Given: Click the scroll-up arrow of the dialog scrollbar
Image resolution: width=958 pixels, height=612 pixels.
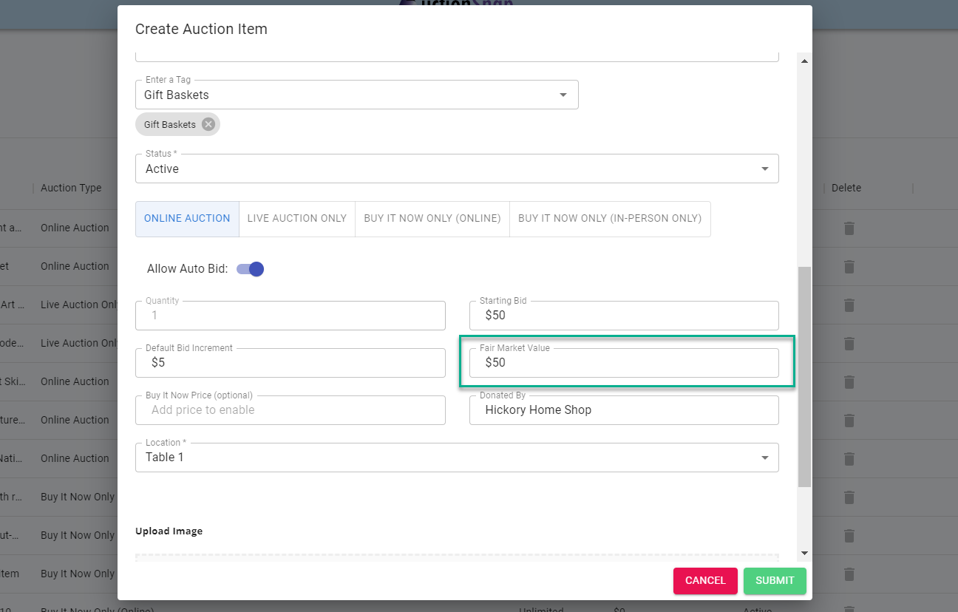Looking at the screenshot, I should [804, 60].
